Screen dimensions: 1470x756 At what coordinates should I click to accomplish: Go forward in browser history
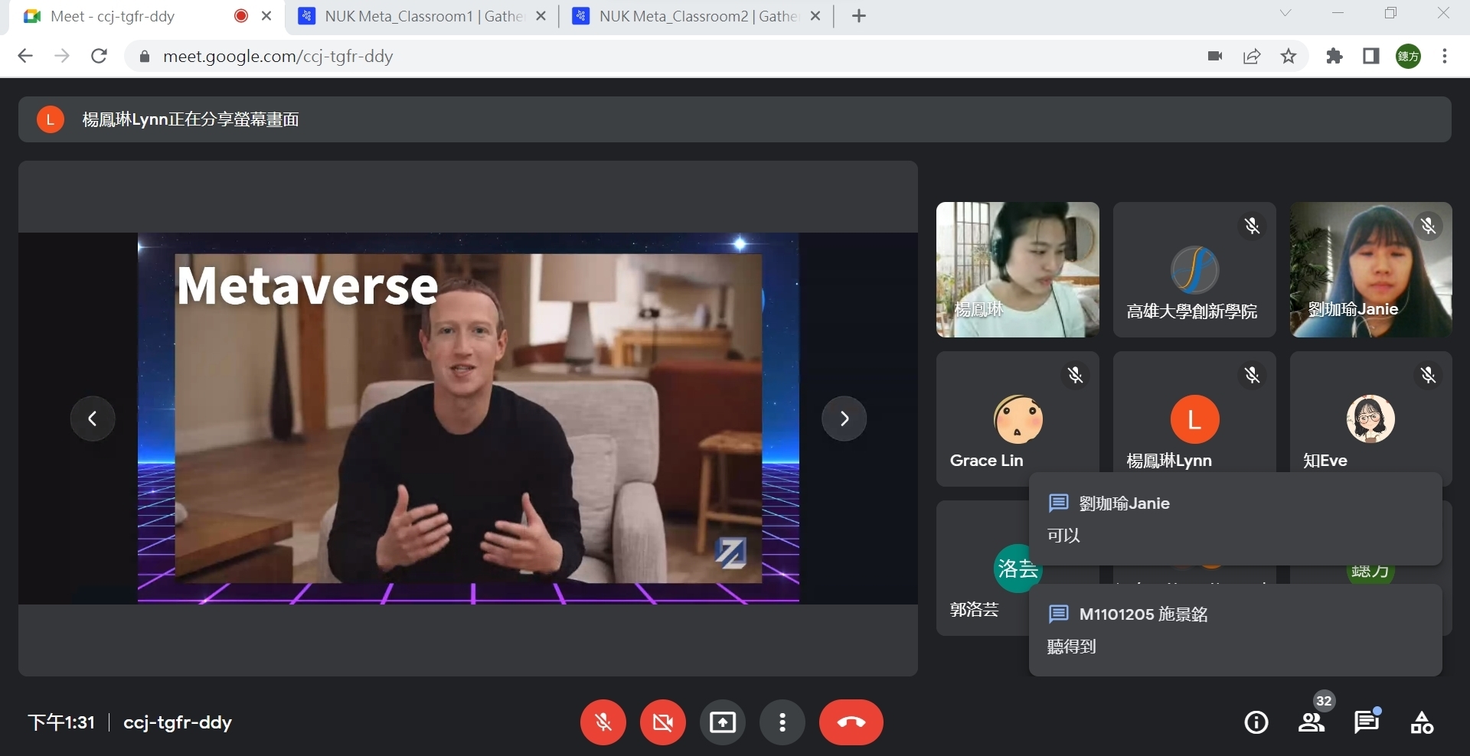tap(62, 56)
